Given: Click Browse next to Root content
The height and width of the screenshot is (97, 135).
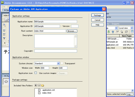Looking at the screenshot, I should [72, 31].
